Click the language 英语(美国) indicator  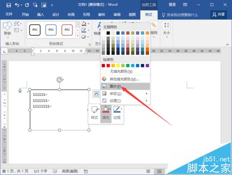point(70,171)
